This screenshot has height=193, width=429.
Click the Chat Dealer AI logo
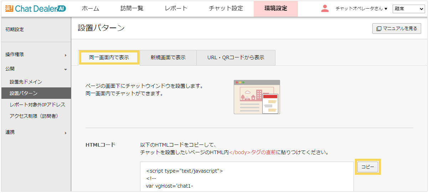tap(36, 9)
